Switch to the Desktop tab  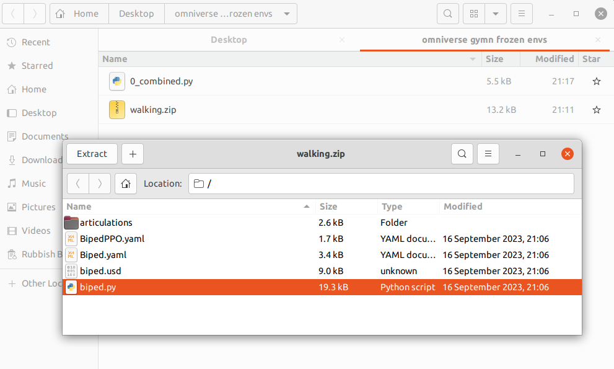[x=229, y=39]
